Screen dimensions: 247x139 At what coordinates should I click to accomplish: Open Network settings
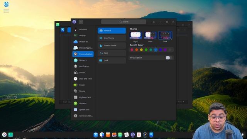(83, 60)
